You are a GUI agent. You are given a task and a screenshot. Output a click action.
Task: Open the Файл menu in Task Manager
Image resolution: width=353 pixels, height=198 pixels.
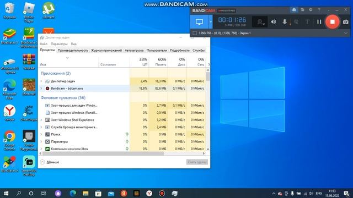click(x=44, y=44)
